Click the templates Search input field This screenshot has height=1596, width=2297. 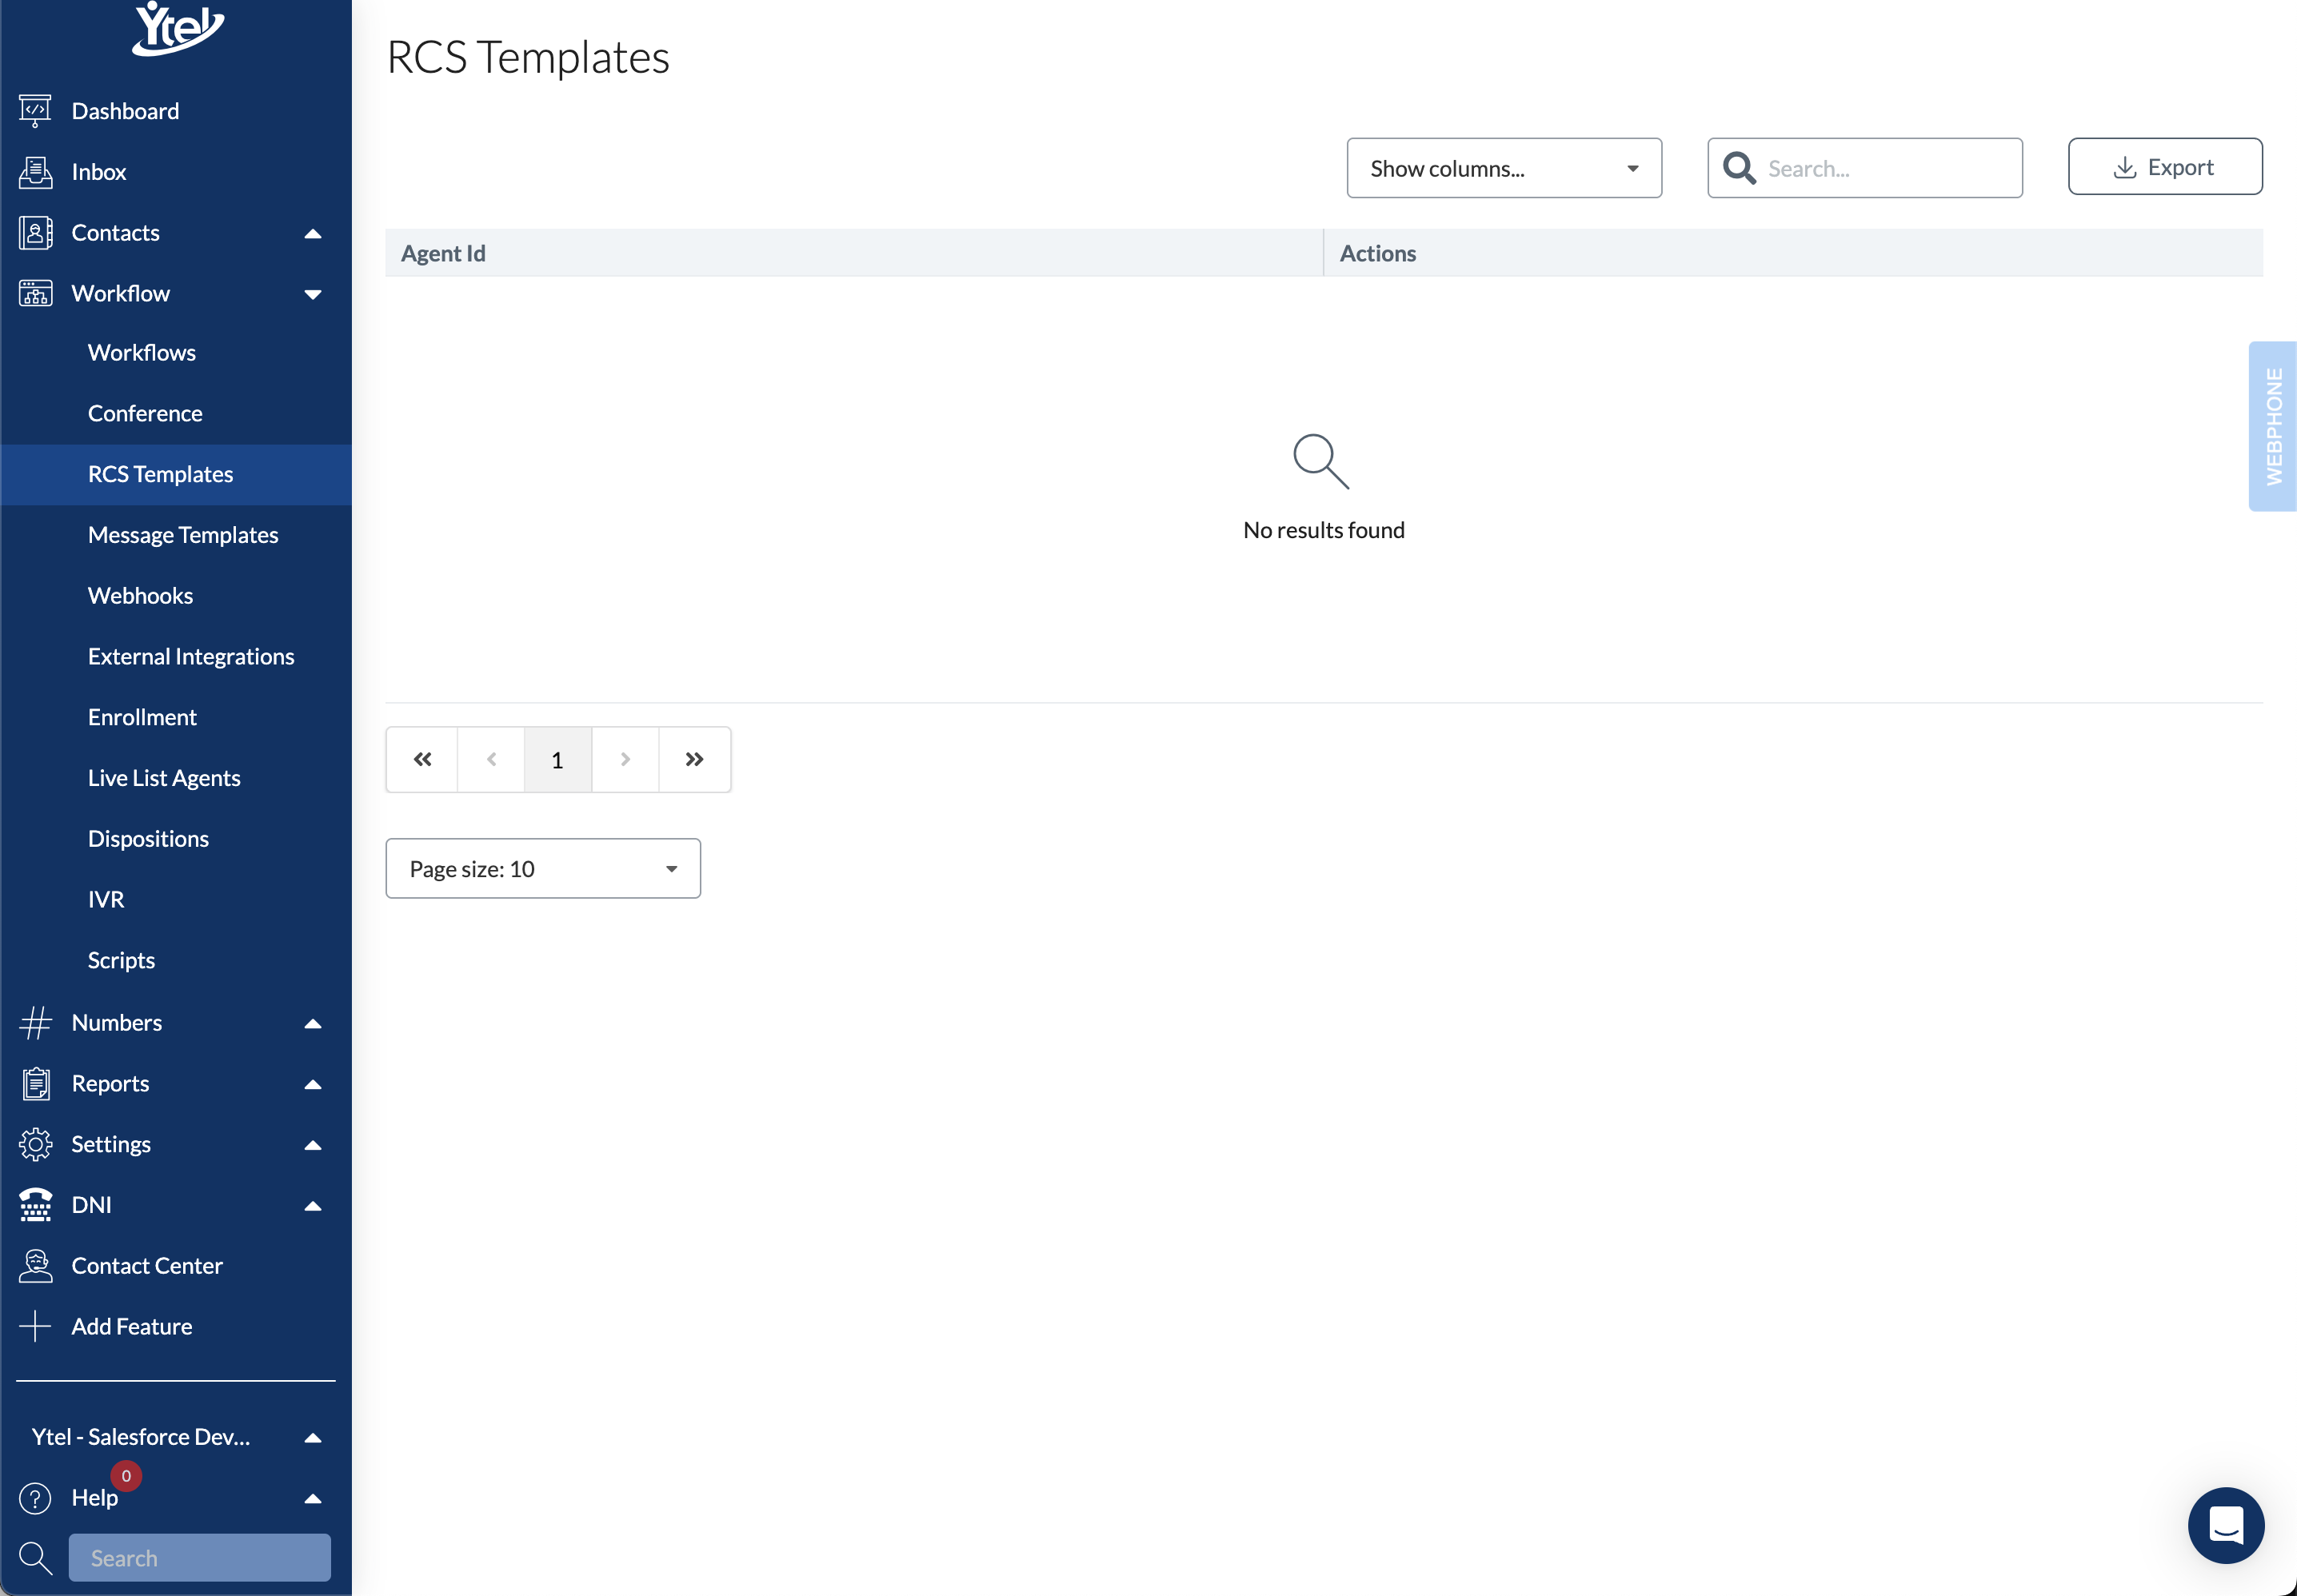[x=1885, y=168]
